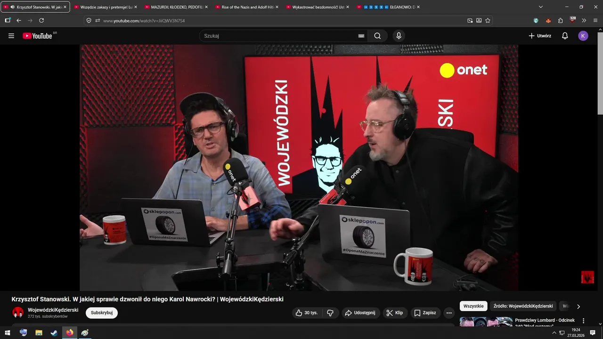
Task: Open the account avatar menu
Action: pos(583,36)
